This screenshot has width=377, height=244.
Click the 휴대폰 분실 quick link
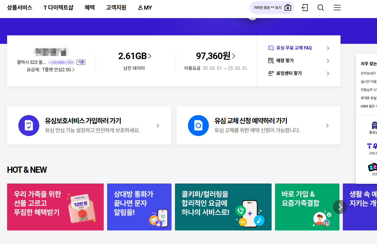pos(369,98)
